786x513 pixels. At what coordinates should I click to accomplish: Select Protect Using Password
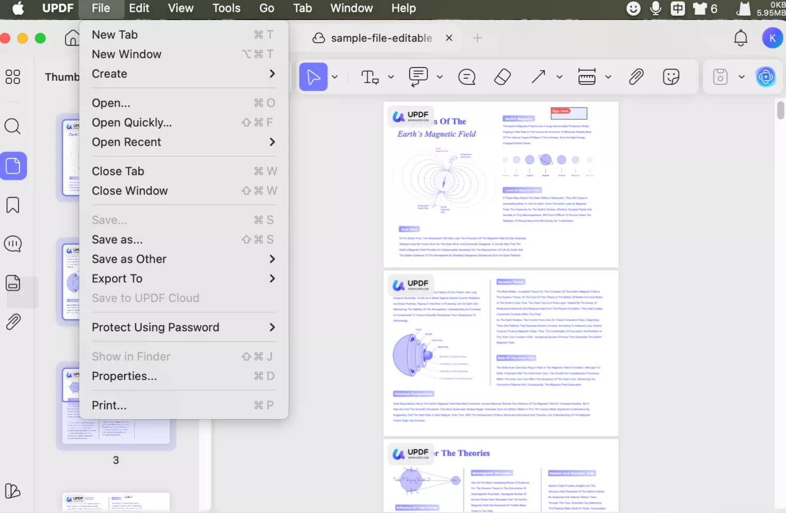(155, 327)
